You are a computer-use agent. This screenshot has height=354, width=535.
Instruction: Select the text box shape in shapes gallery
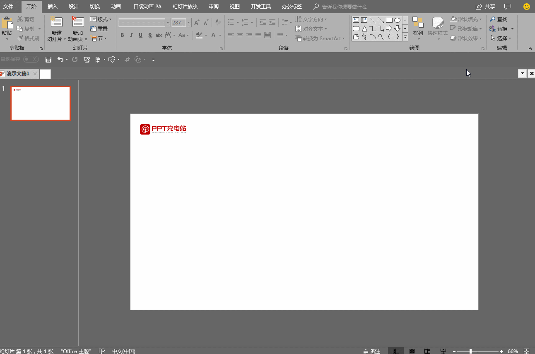(x=356, y=20)
